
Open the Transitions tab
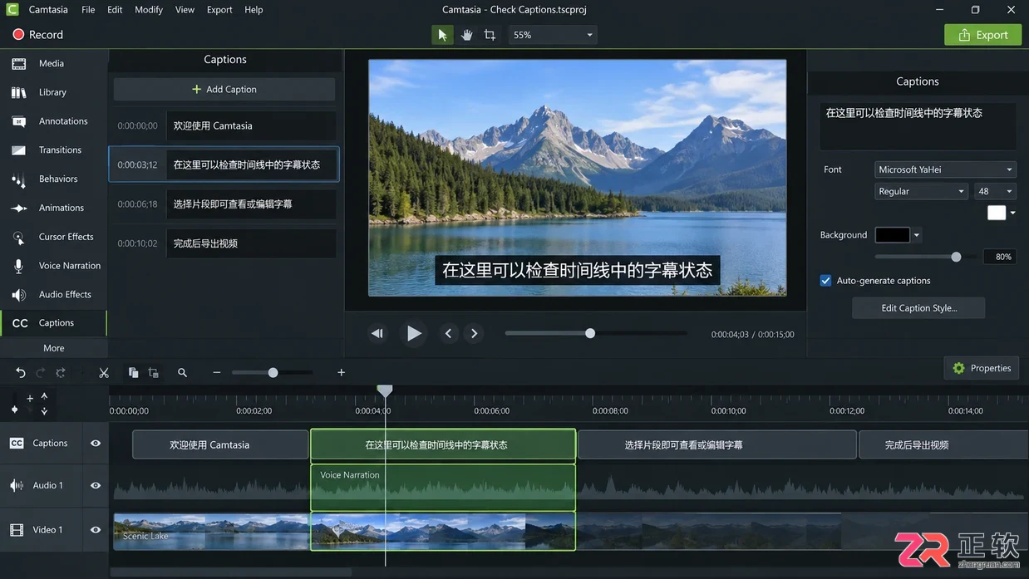point(53,150)
